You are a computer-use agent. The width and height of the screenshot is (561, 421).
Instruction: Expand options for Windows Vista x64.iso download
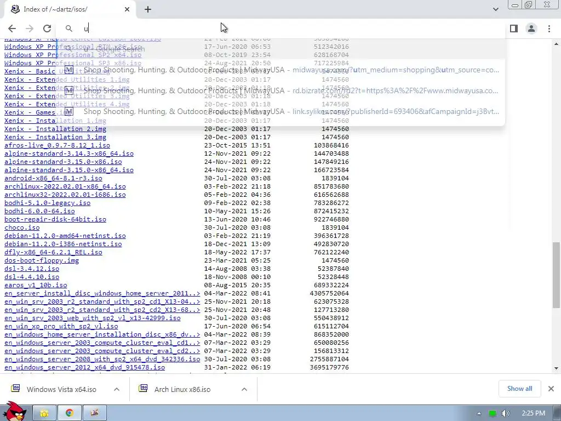click(117, 389)
